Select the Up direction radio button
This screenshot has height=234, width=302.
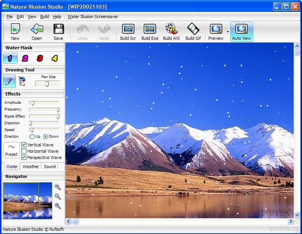pos(32,137)
